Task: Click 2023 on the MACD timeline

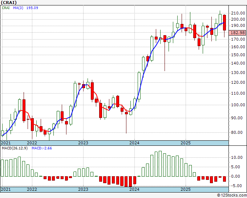Action: pos(83,189)
